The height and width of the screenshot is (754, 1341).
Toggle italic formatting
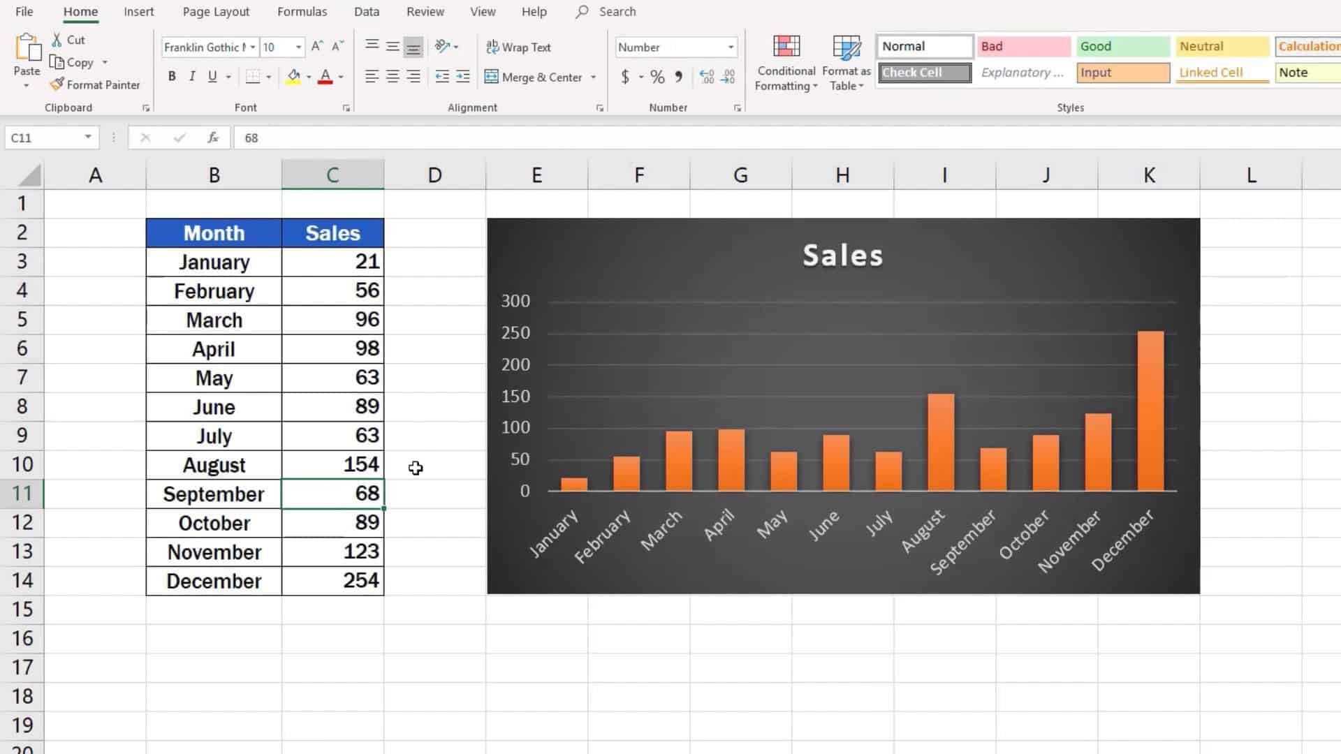coord(192,77)
